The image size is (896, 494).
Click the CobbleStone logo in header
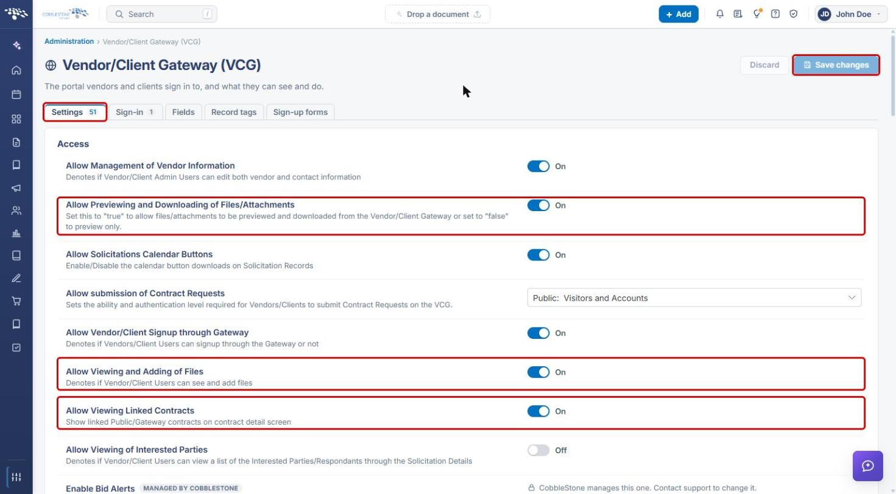pyautogui.click(x=65, y=13)
